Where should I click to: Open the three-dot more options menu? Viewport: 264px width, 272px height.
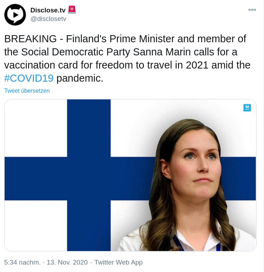click(252, 10)
